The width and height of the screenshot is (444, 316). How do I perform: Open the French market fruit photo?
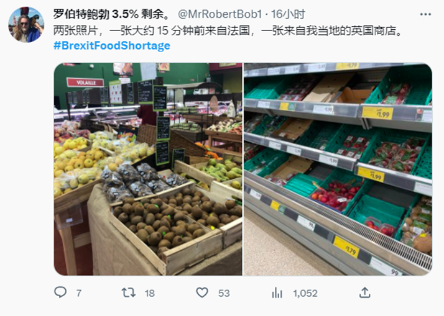pos(148,169)
